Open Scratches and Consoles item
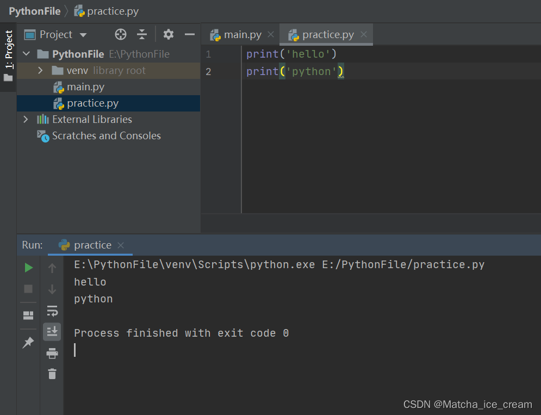The height and width of the screenshot is (415, 541). (106, 135)
